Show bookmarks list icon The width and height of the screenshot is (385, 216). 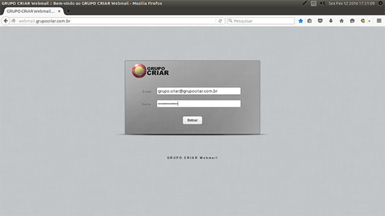309,21
